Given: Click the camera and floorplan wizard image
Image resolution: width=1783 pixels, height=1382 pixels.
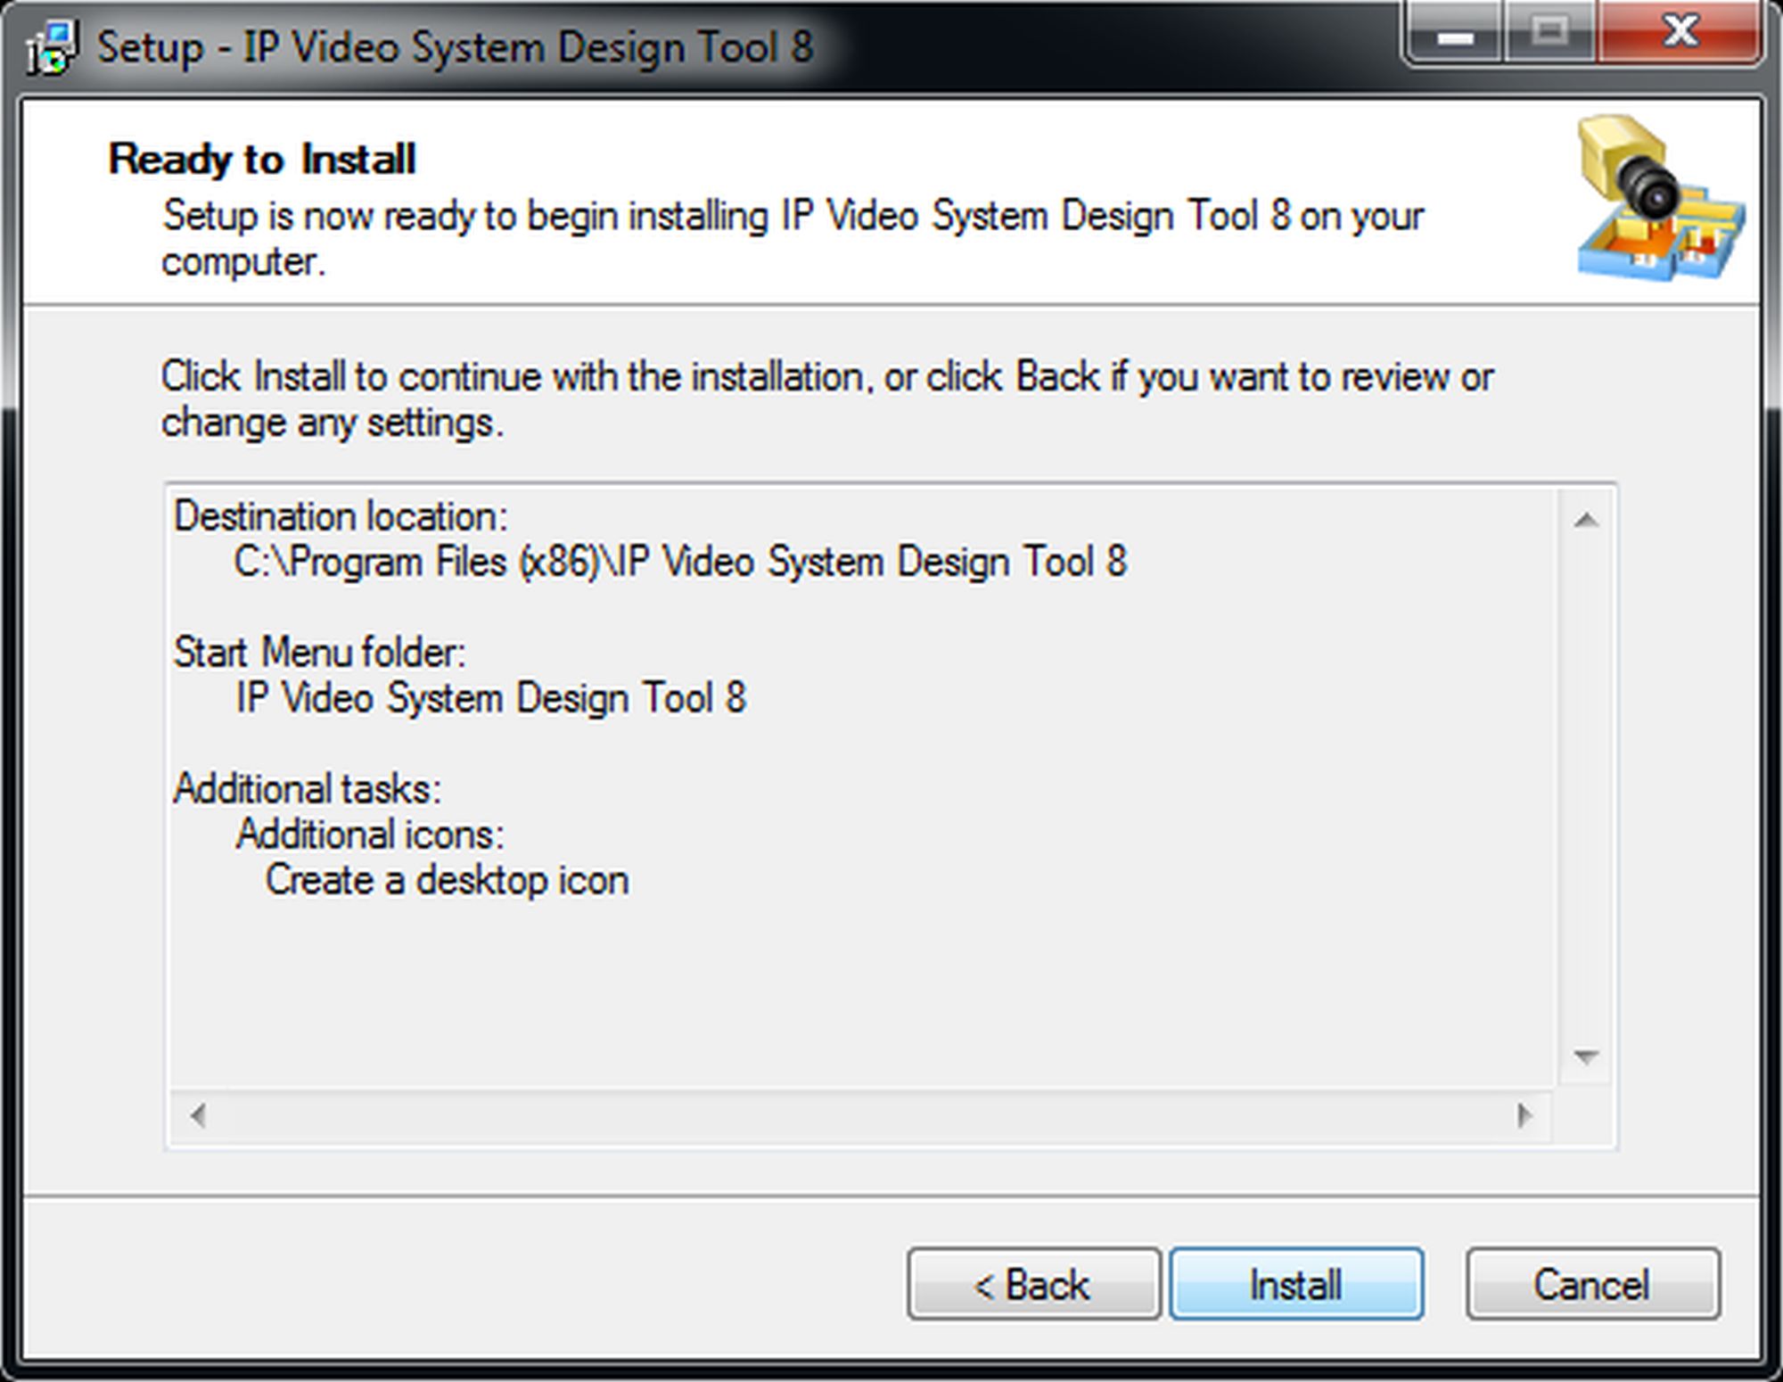Looking at the screenshot, I should tap(1660, 198).
